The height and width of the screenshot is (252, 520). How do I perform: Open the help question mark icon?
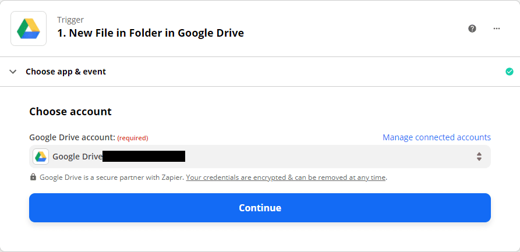pyautogui.click(x=472, y=29)
